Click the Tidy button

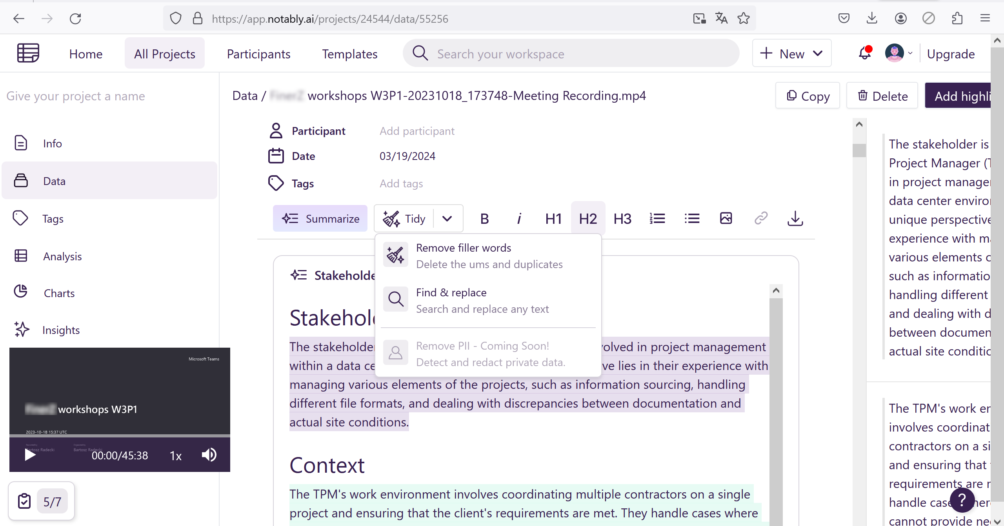point(404,218)
